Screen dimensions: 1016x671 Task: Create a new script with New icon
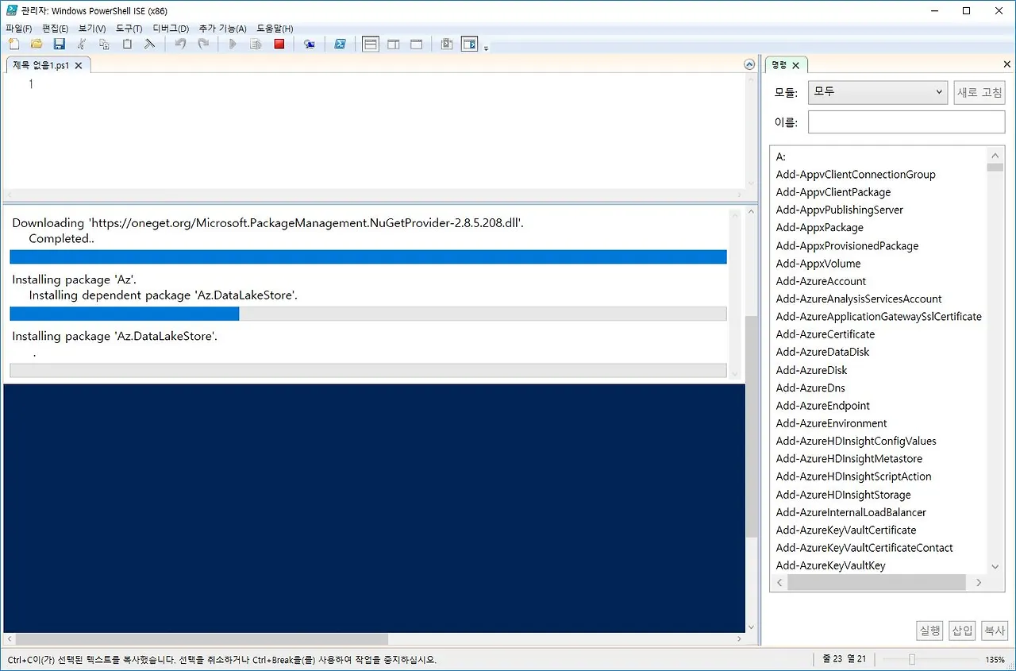(x=13, y=44)
